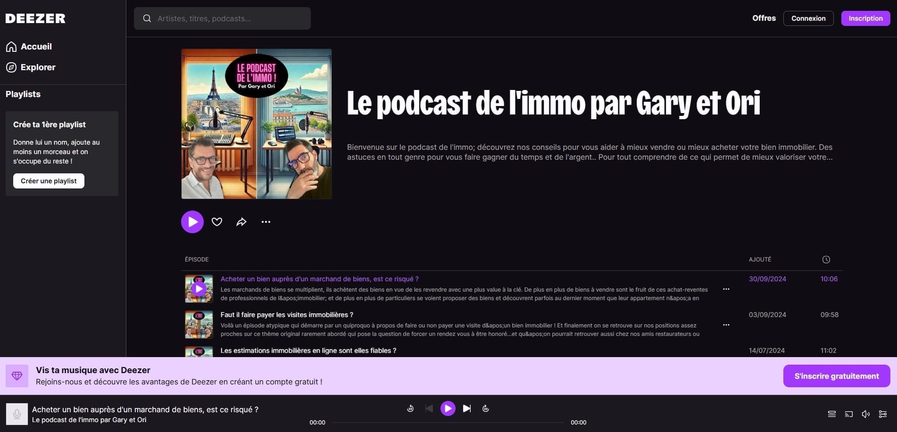897x432 pixels.
Task: Select the date 30/09/2024
Action: pyautogui.click(x=767, y=279)
